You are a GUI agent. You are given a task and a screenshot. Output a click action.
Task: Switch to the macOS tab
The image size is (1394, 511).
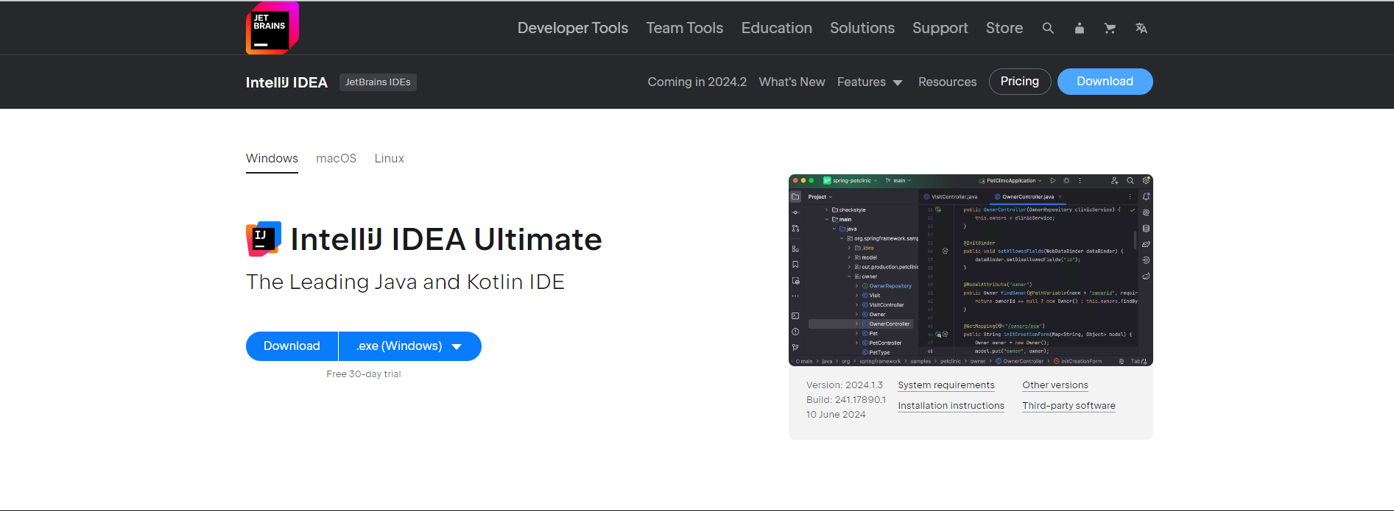coord(336,158)
